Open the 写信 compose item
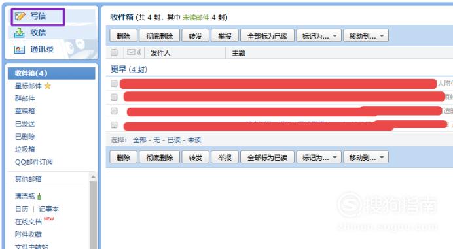 (38, 16)
